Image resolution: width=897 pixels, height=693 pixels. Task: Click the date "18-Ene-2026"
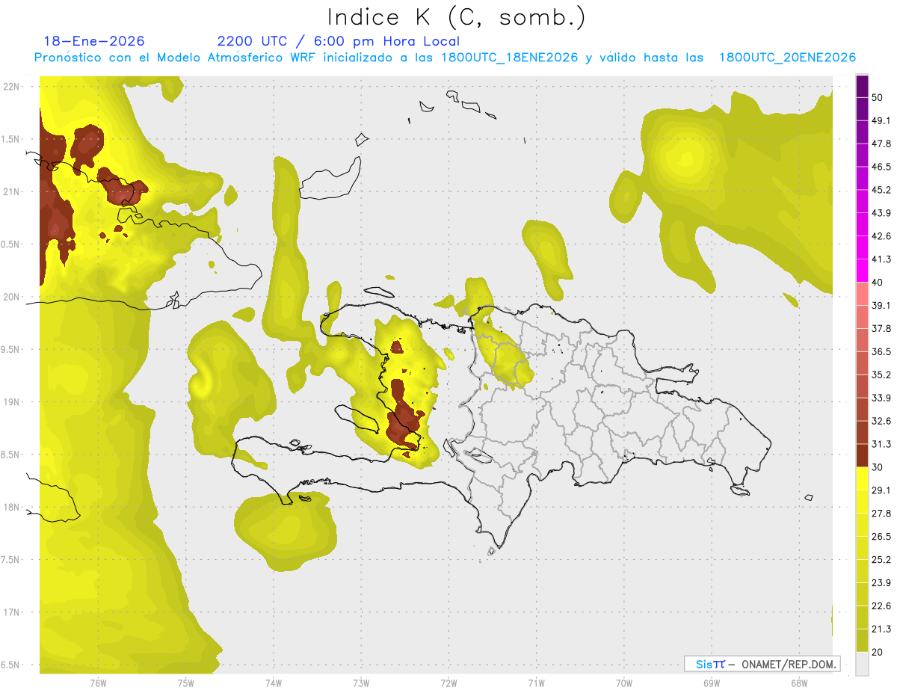(94, 41)
